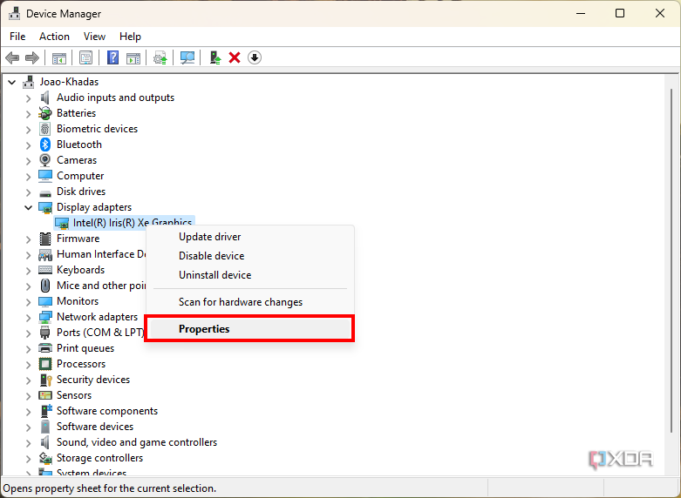Click Show/Hide Console Tree toolbar icon
Screen dimensions: 681x498
[x=59, y=57]
